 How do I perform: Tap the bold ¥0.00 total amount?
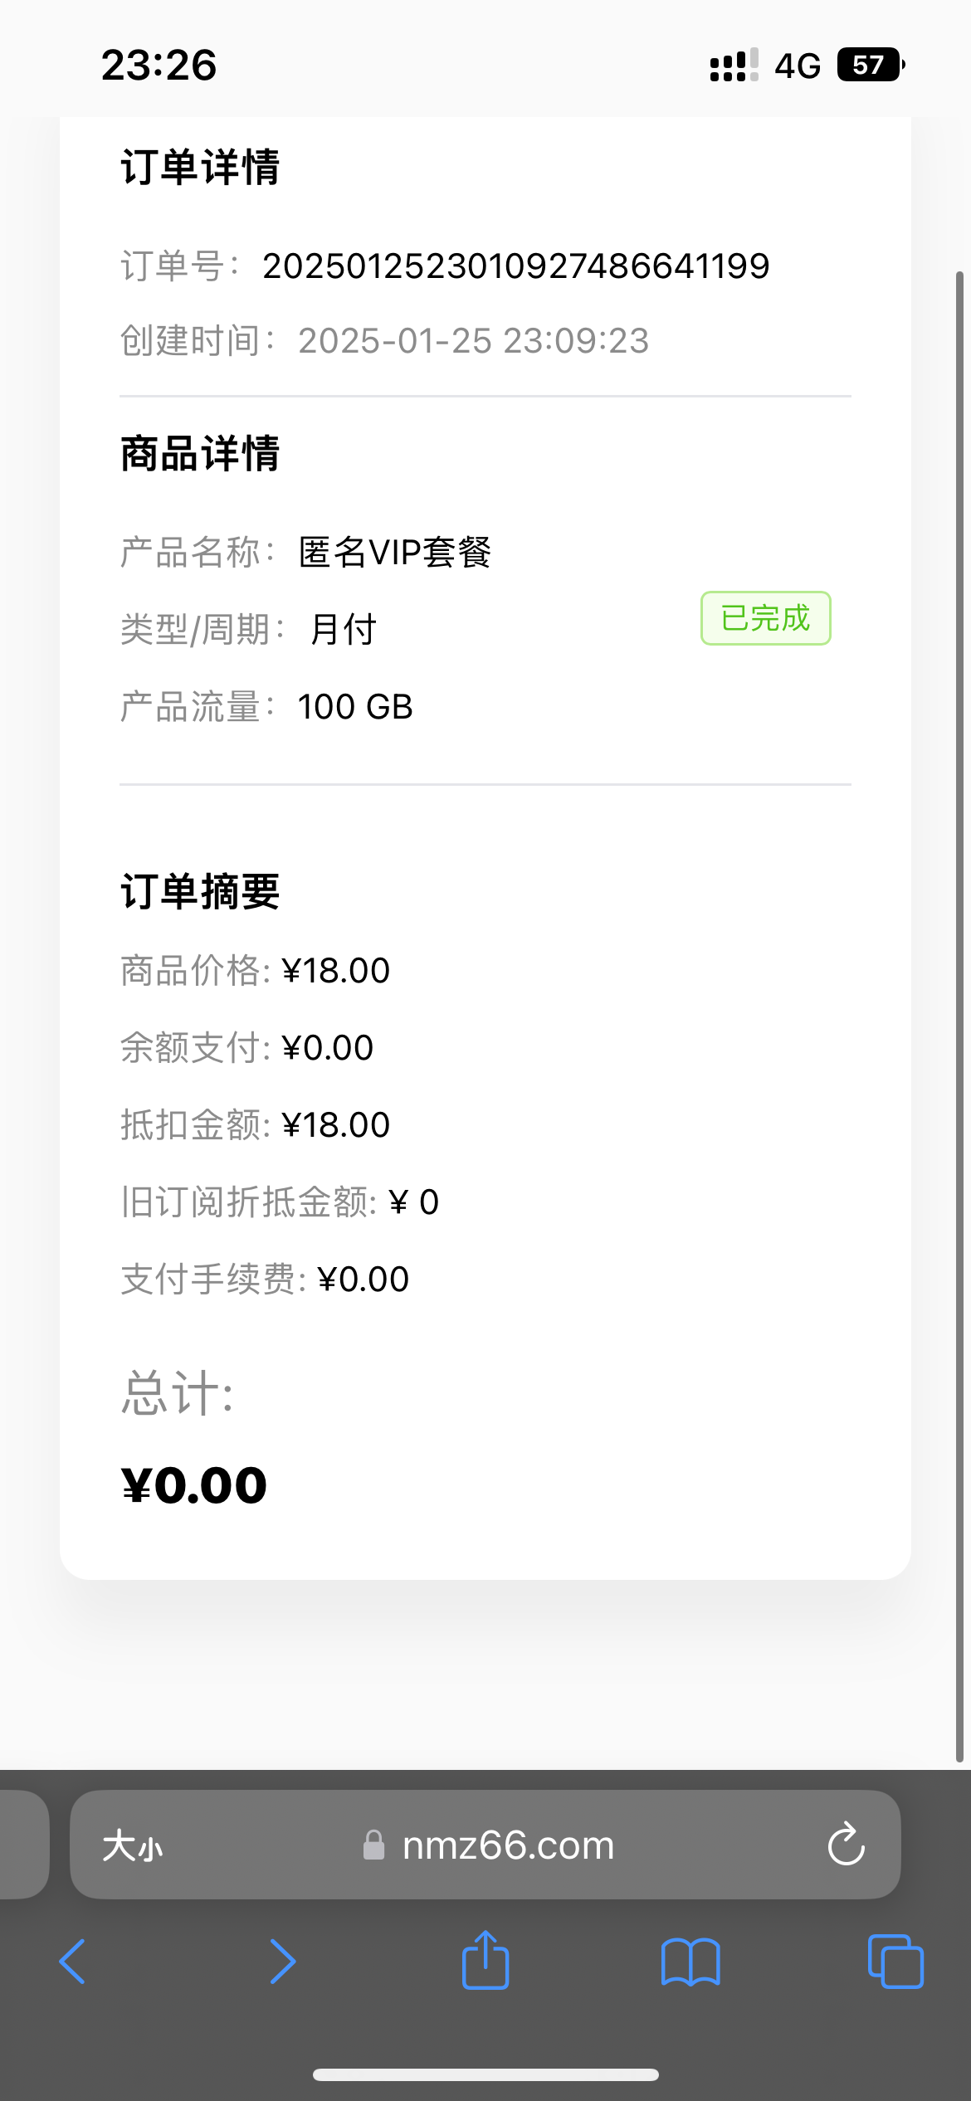(x=194, y=1484)
